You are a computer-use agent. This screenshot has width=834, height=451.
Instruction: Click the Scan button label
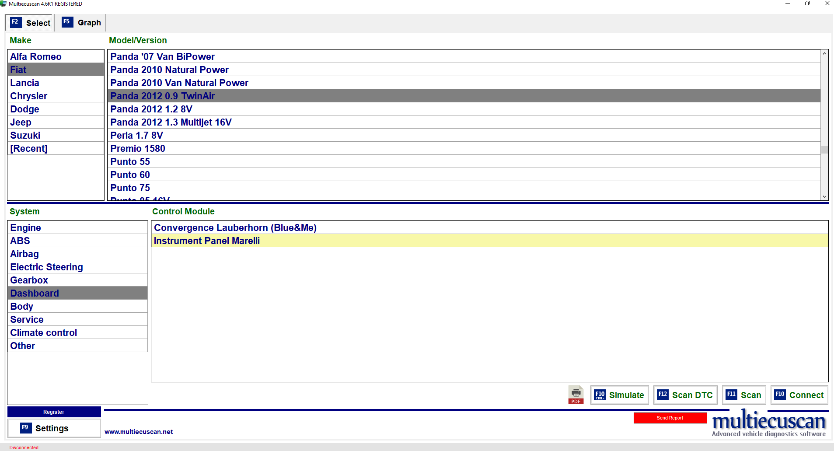click(x=751, y=395)
